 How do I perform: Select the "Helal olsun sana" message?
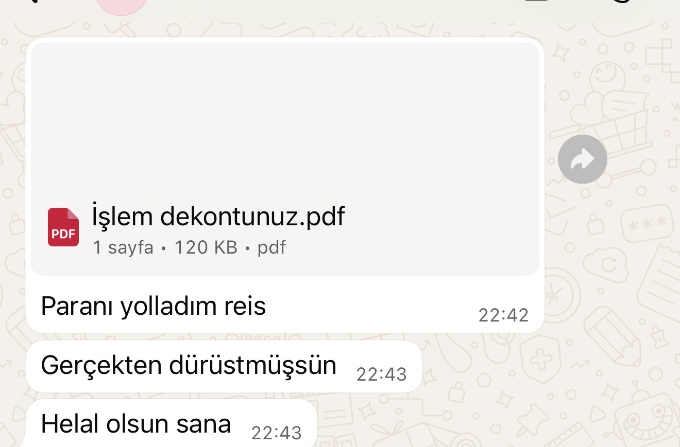coord(171,423)
